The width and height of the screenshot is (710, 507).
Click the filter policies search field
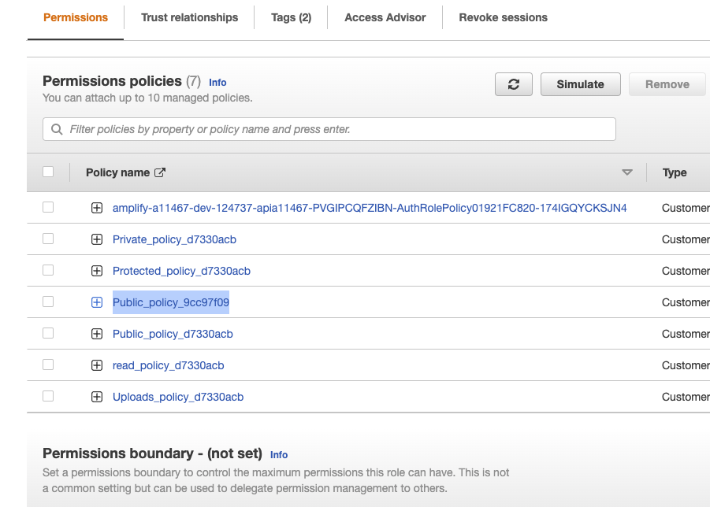(x=339, y=129)
